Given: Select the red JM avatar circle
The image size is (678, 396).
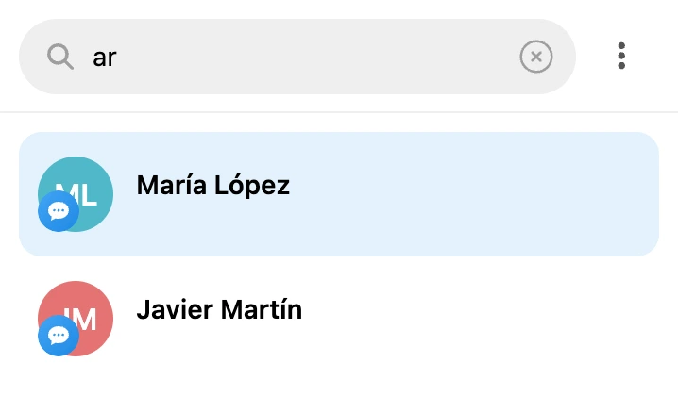Looking at the screenshot, I should click(x=76, y=319).
